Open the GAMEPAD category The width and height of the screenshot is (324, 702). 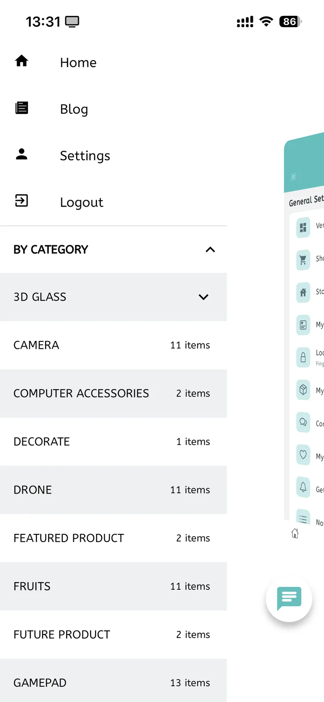pyautogui.click(x=113, y=681)
